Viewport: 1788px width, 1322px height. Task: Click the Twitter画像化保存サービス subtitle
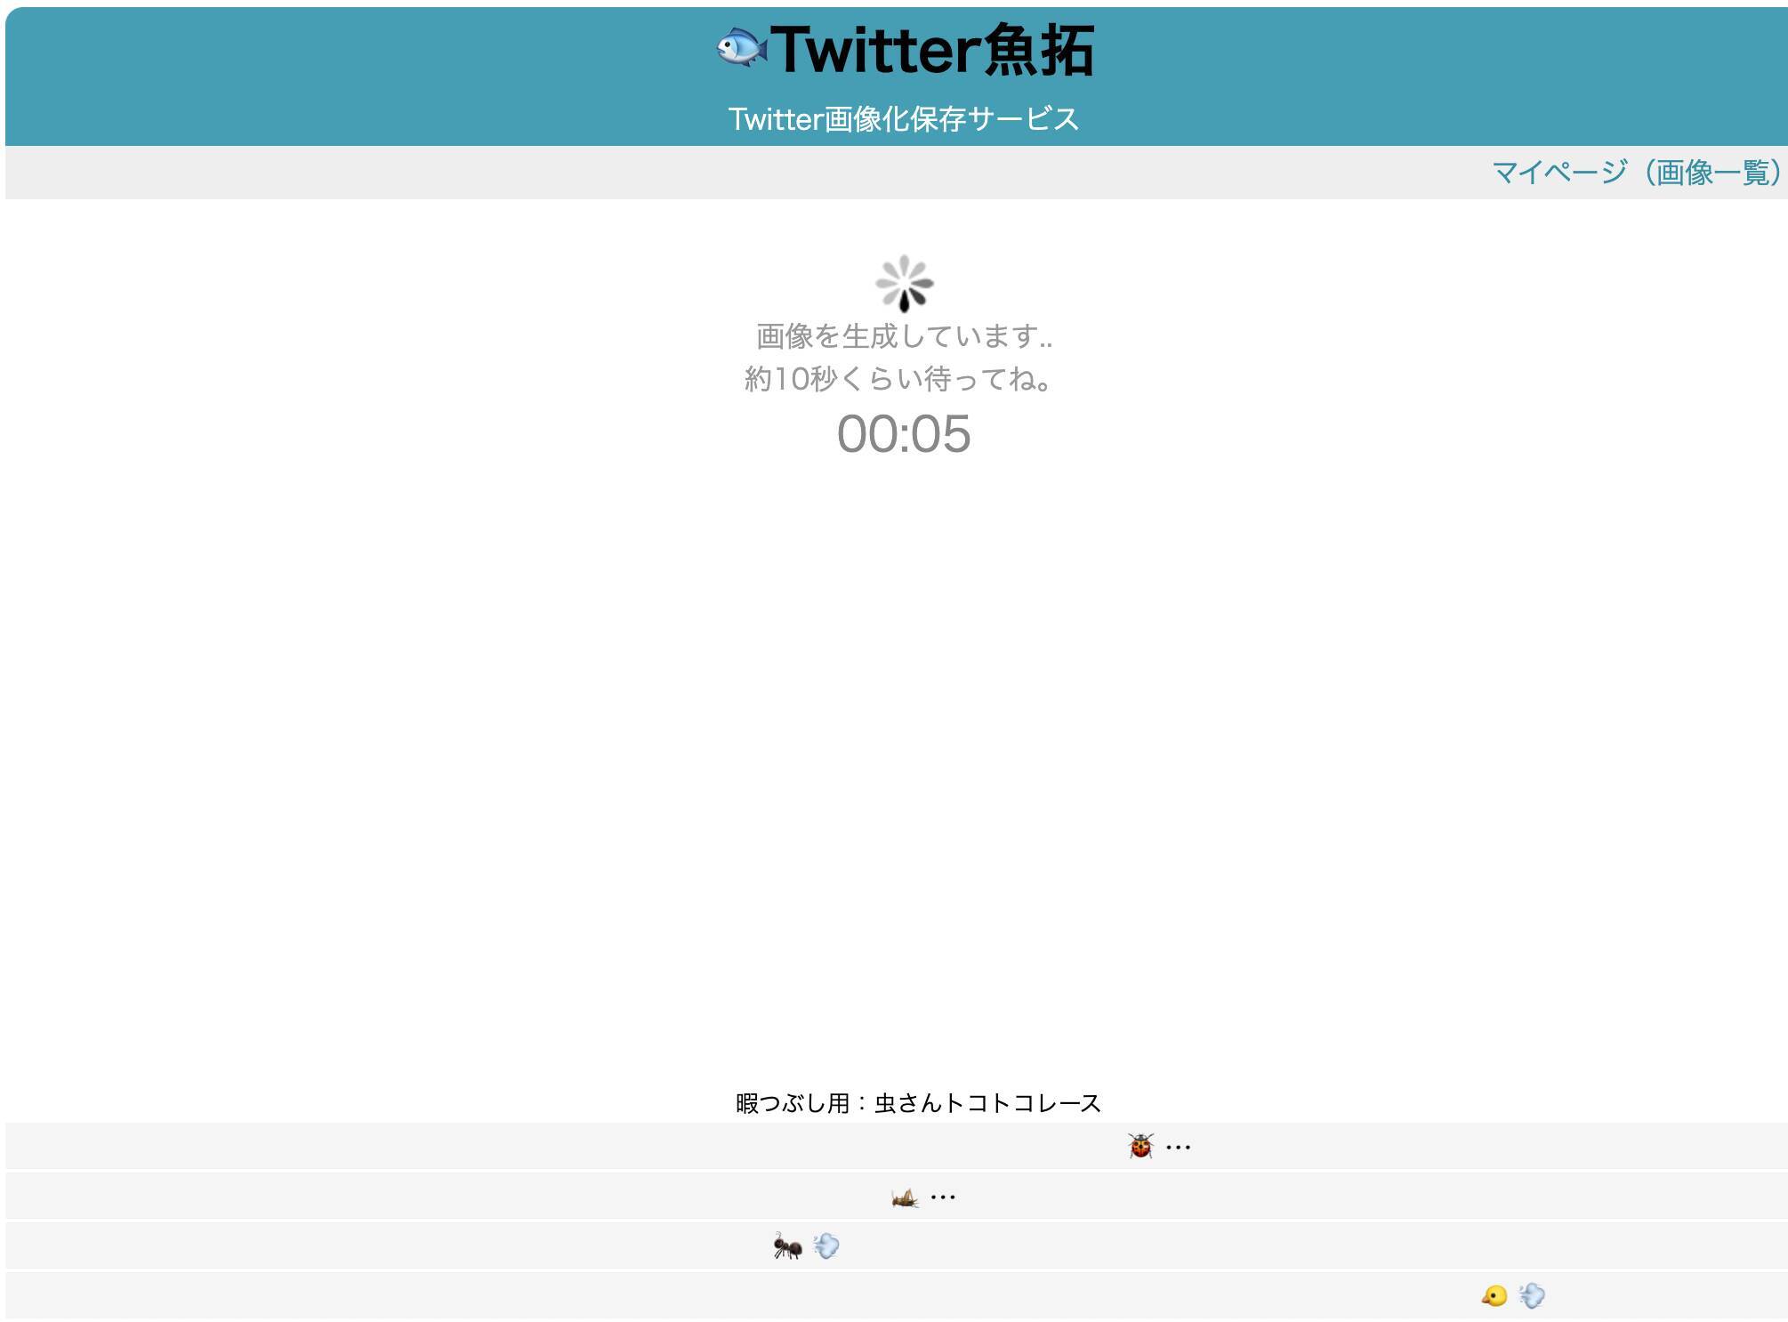click(903, 118)
